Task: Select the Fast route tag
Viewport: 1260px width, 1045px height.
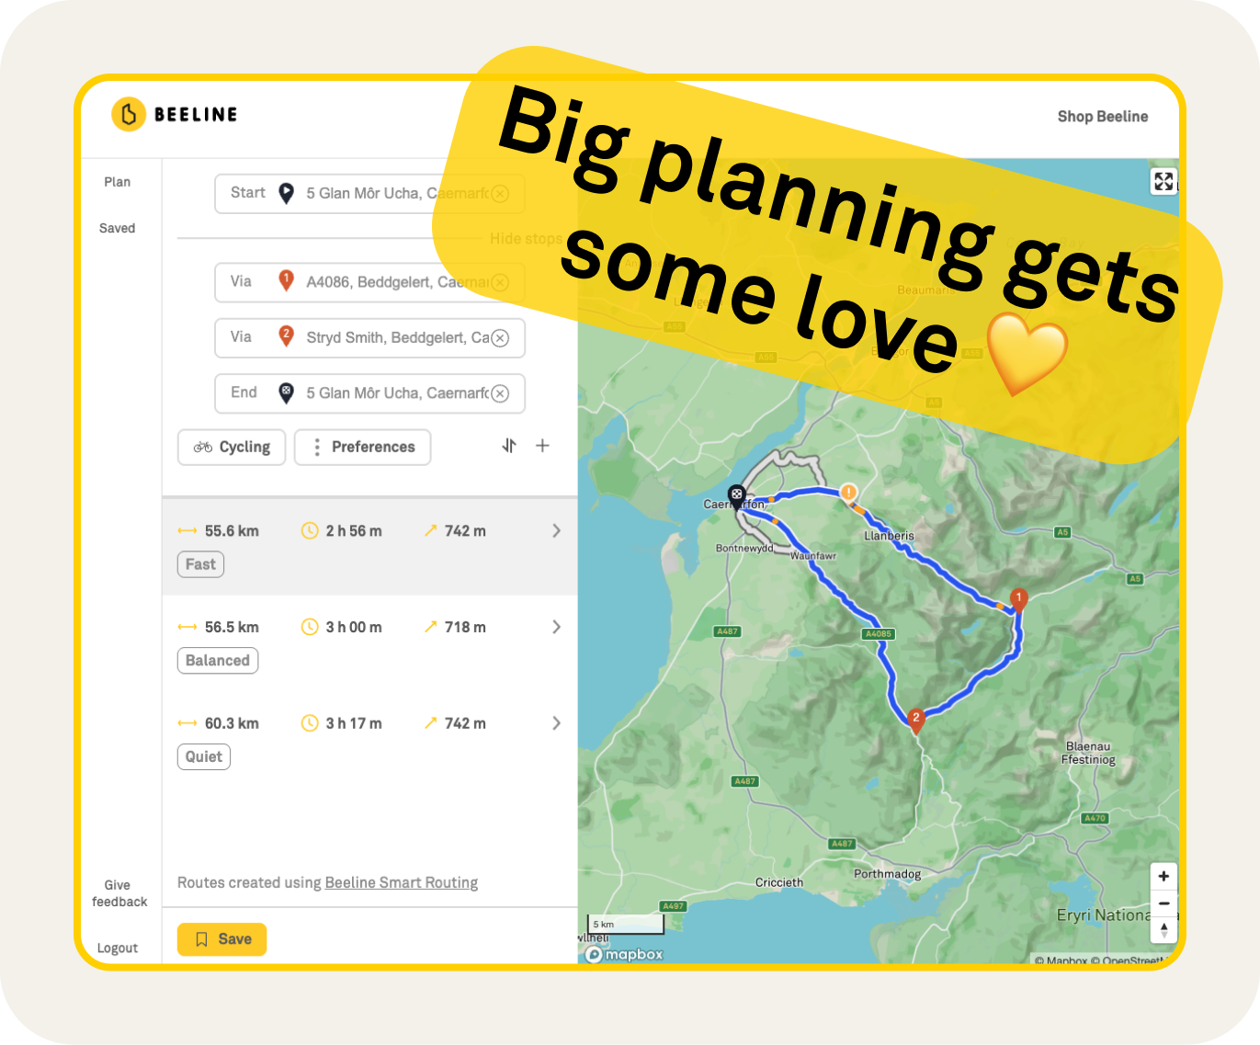Action: click(200, 564)
